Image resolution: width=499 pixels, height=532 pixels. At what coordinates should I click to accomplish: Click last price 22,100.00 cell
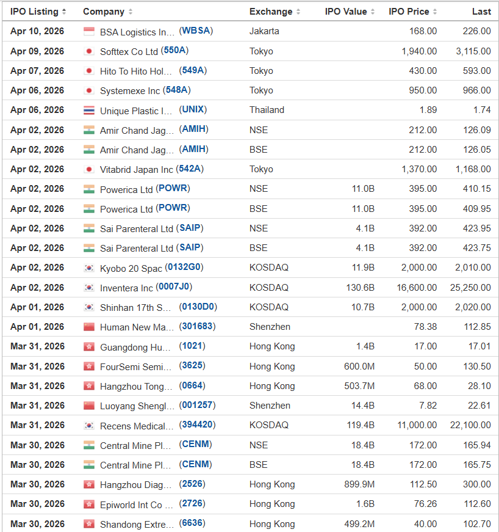[470, 425]
